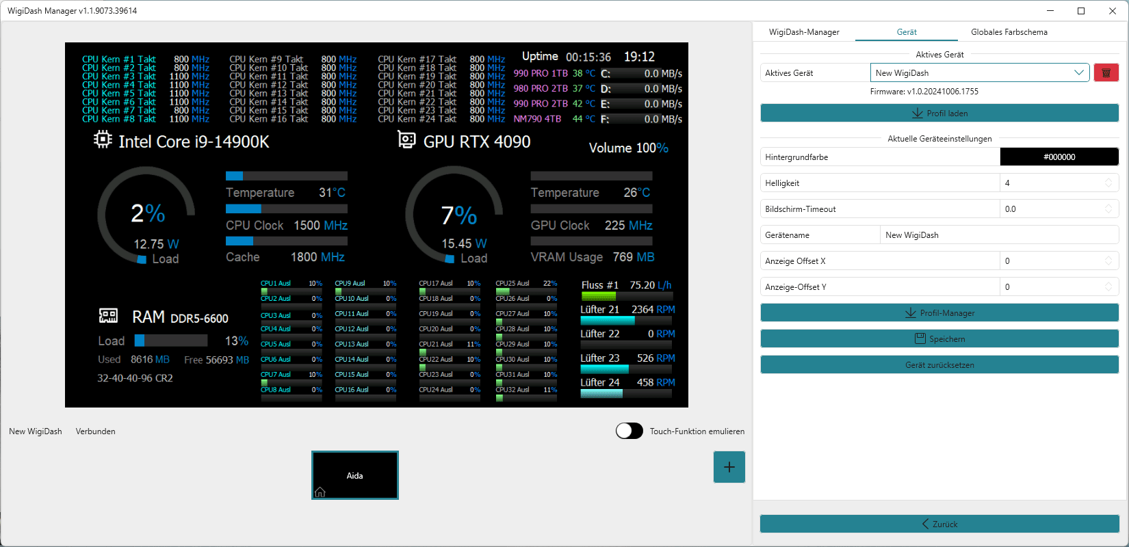Open the Aktives Gerät dropdown
Image resolution: width=1129 pixels, height=547 pixels.
(x=980, y=72)
